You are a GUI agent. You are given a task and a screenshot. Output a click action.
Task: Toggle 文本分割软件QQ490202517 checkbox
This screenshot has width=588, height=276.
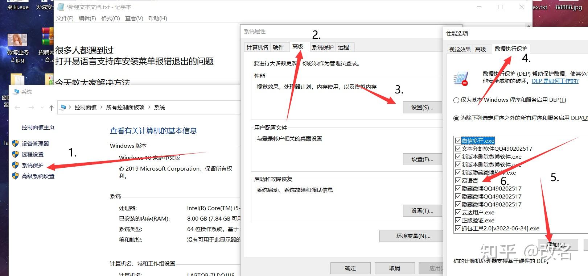[x=458, y=149]
